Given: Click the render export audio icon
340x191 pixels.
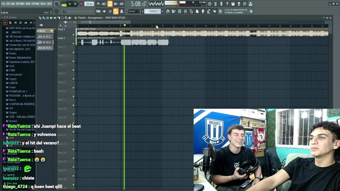Looking at the screenshot, I should [x=239, y=4].
